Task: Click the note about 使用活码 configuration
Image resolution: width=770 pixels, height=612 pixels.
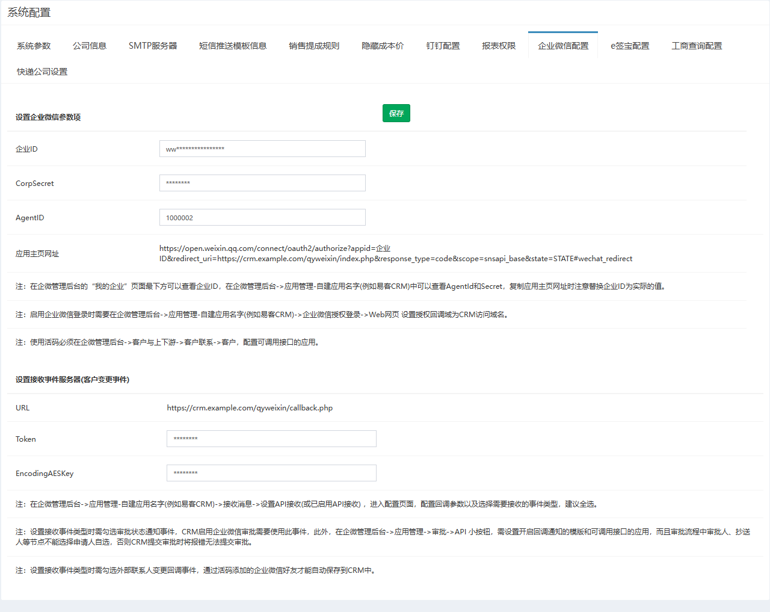Action: click(169, 342)
